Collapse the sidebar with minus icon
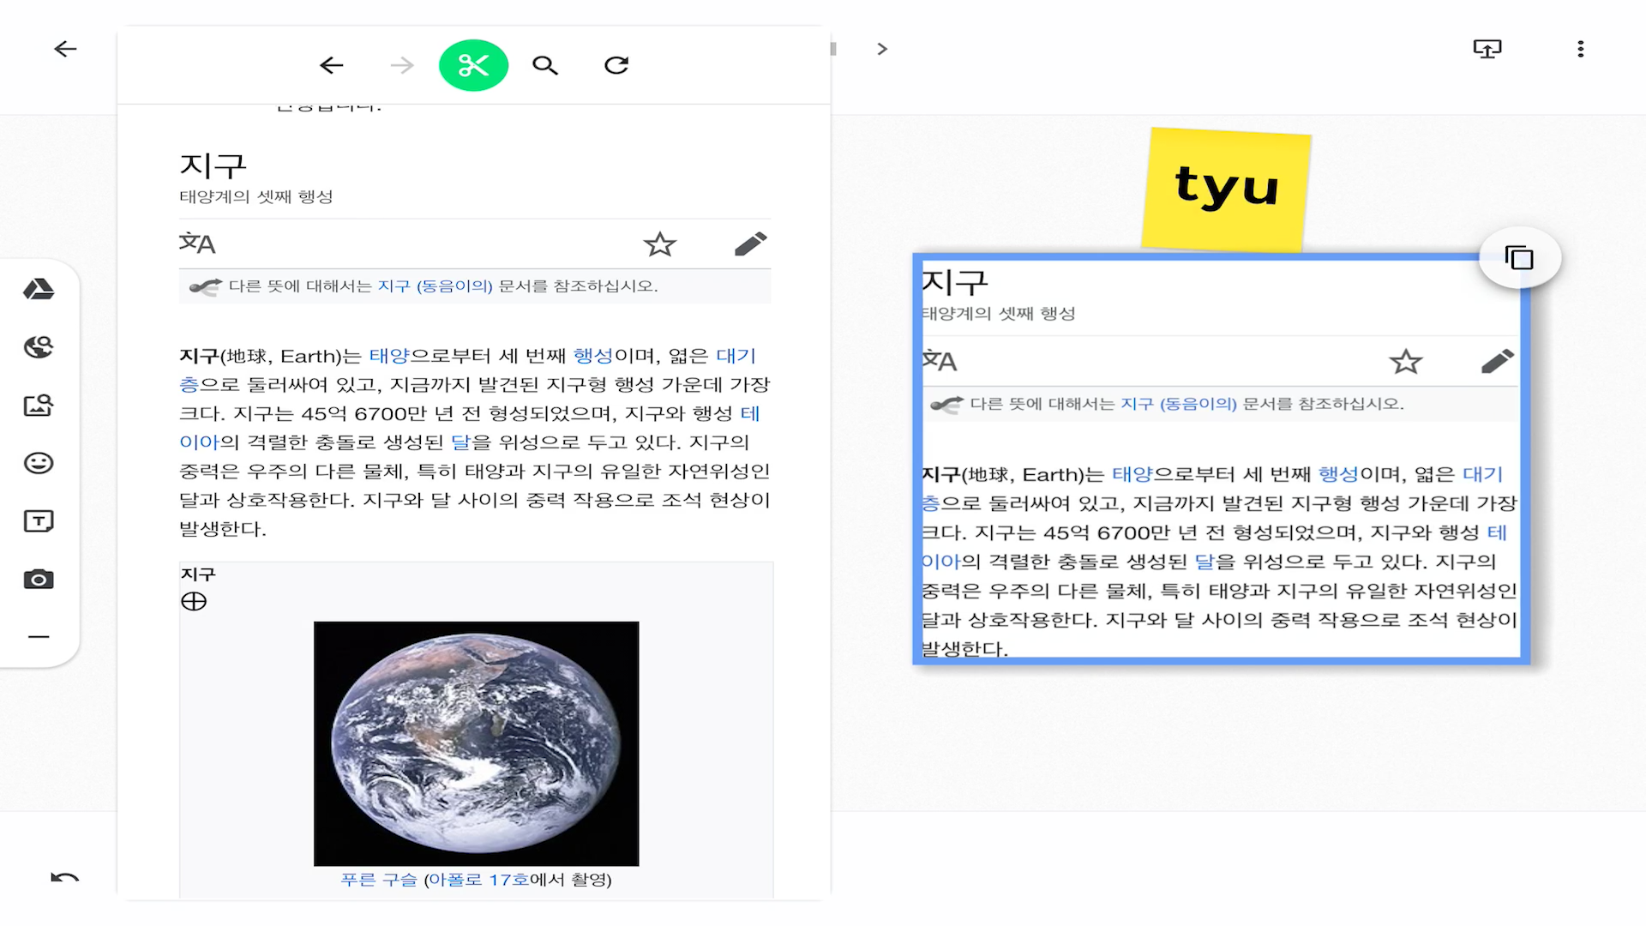 pos(39,637)
